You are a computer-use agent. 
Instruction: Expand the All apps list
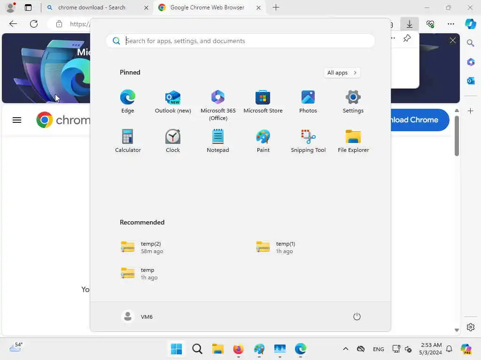[342, 73]
